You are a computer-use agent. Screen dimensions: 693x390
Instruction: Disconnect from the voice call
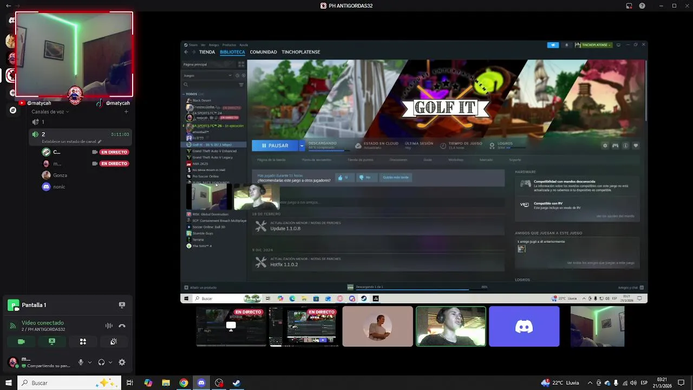122,326
